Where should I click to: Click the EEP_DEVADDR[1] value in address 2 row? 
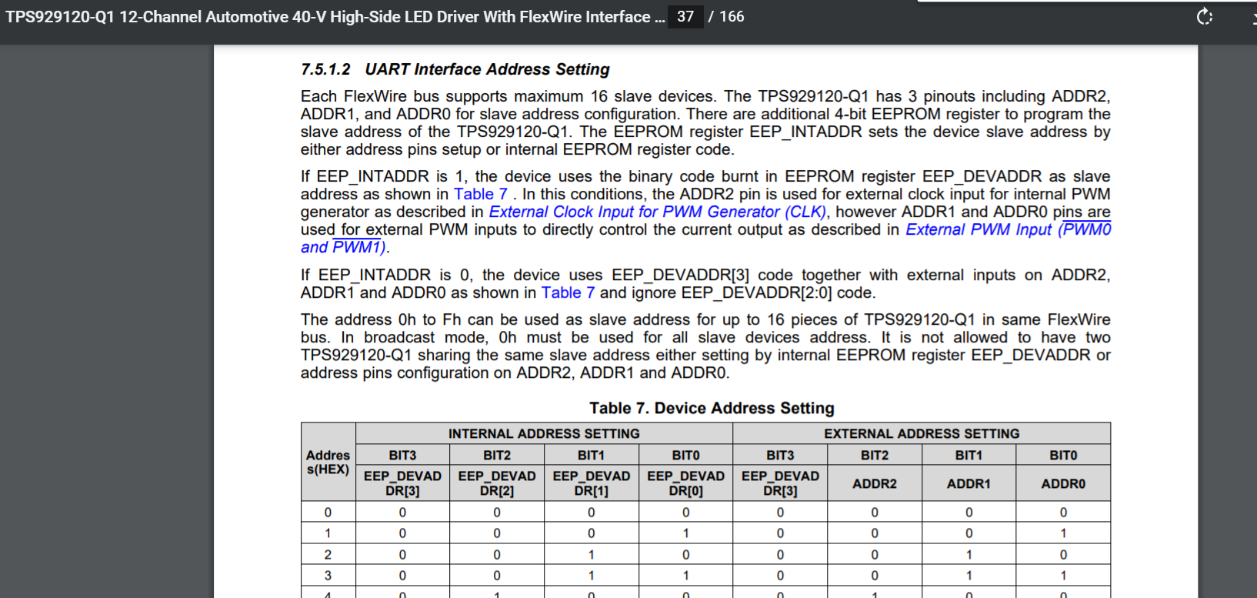tap(591, 554)
